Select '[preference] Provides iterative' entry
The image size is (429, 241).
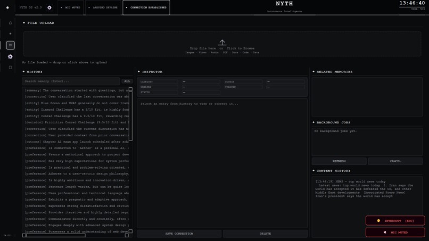tap(76, 213)
